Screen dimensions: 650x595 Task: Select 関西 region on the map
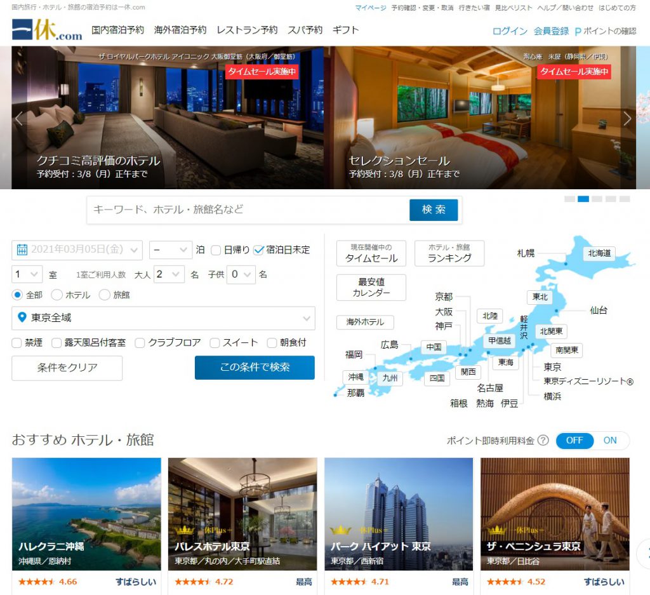[x=468, y=372]
